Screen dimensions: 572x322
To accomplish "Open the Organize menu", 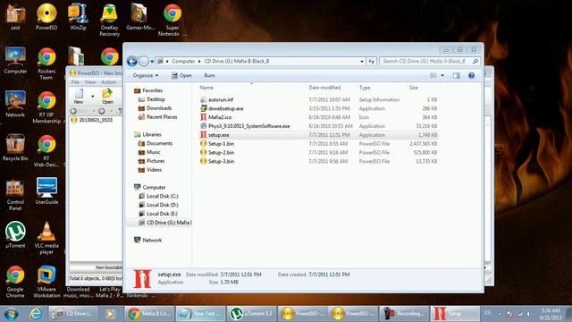I will pos(146,75).
